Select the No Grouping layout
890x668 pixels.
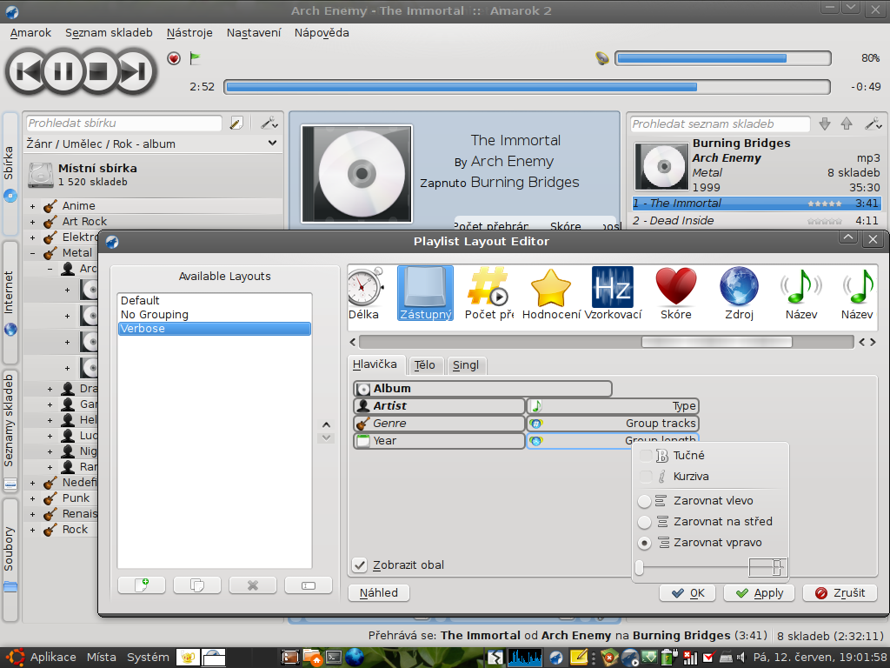(x=215, y=315)
